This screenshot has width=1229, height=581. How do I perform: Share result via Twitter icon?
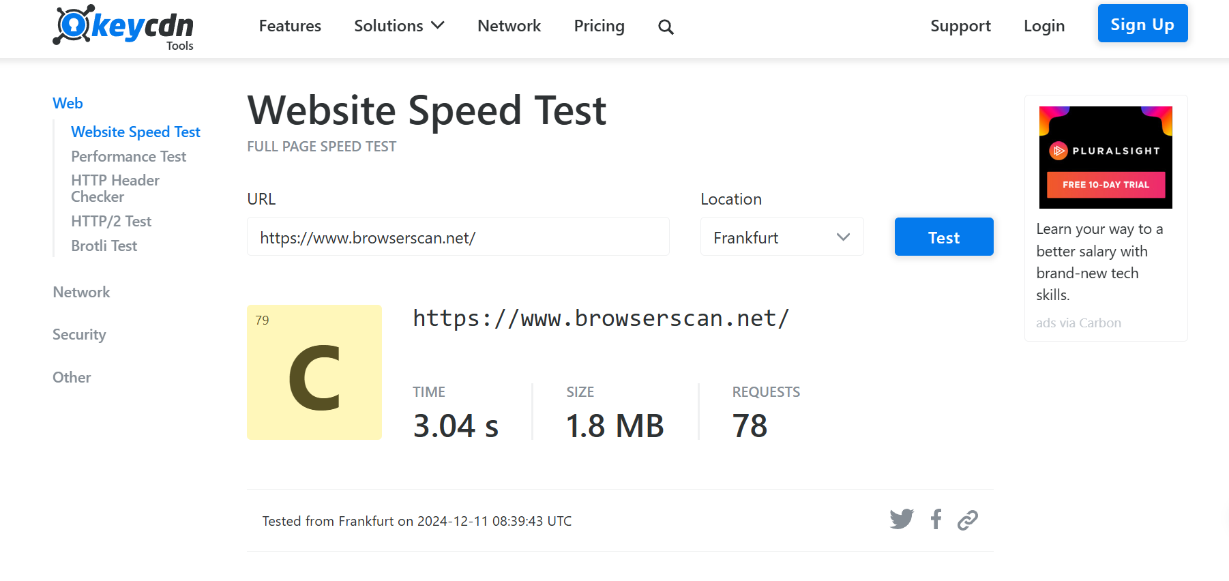pos(902,520)
